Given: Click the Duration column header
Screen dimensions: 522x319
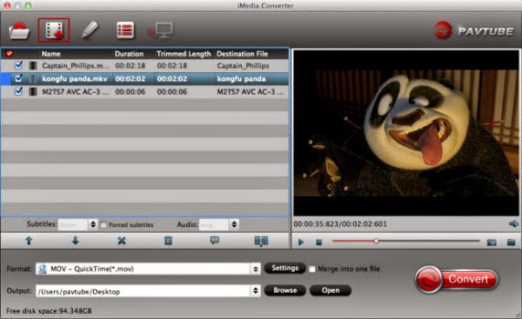Looking at the screenshot, I should pyautogui.click(x=129, y=54).
